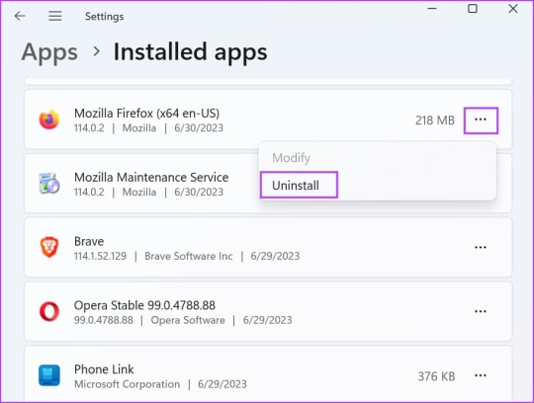The width and height of the screenshot is (534, 403).
Task: Click the back arrow in Settings
Action: coord(20,16)
